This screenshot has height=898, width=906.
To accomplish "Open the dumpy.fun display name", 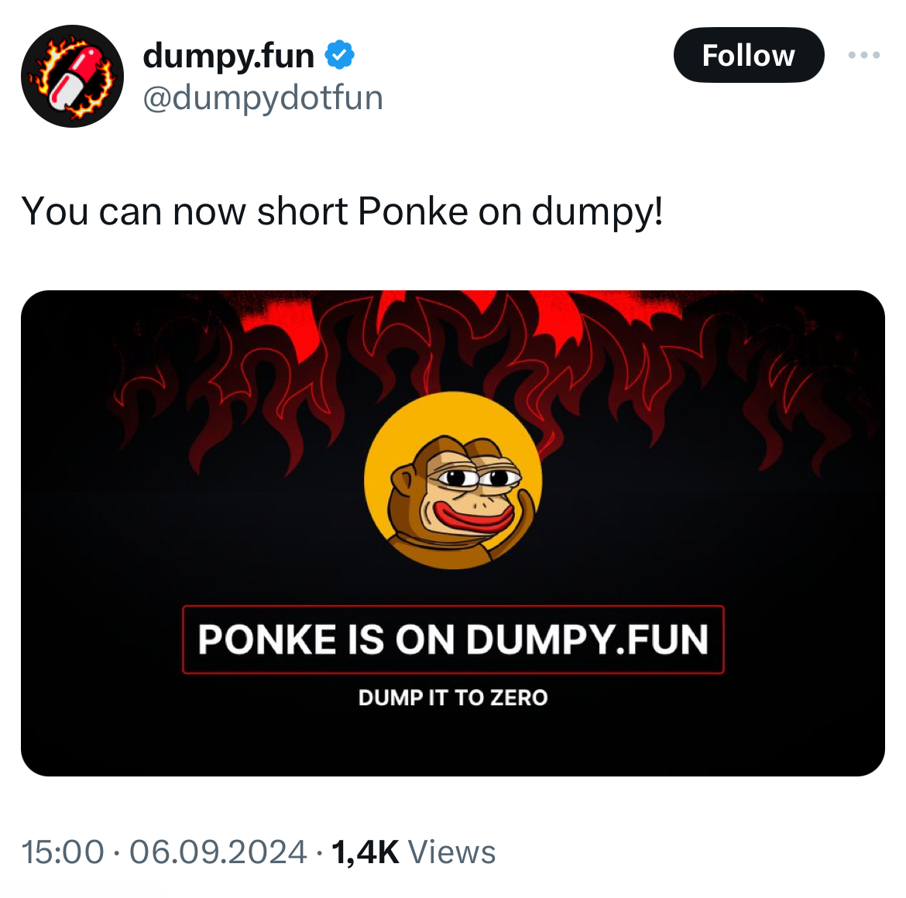I will (x=228, y=56).
